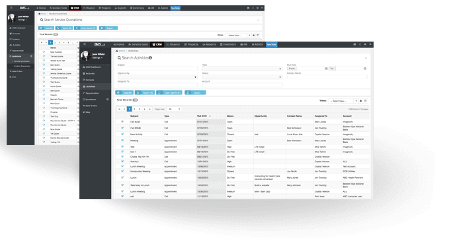
Task: Open Due Date To calendar picker
Action: [x=365, y=69]
